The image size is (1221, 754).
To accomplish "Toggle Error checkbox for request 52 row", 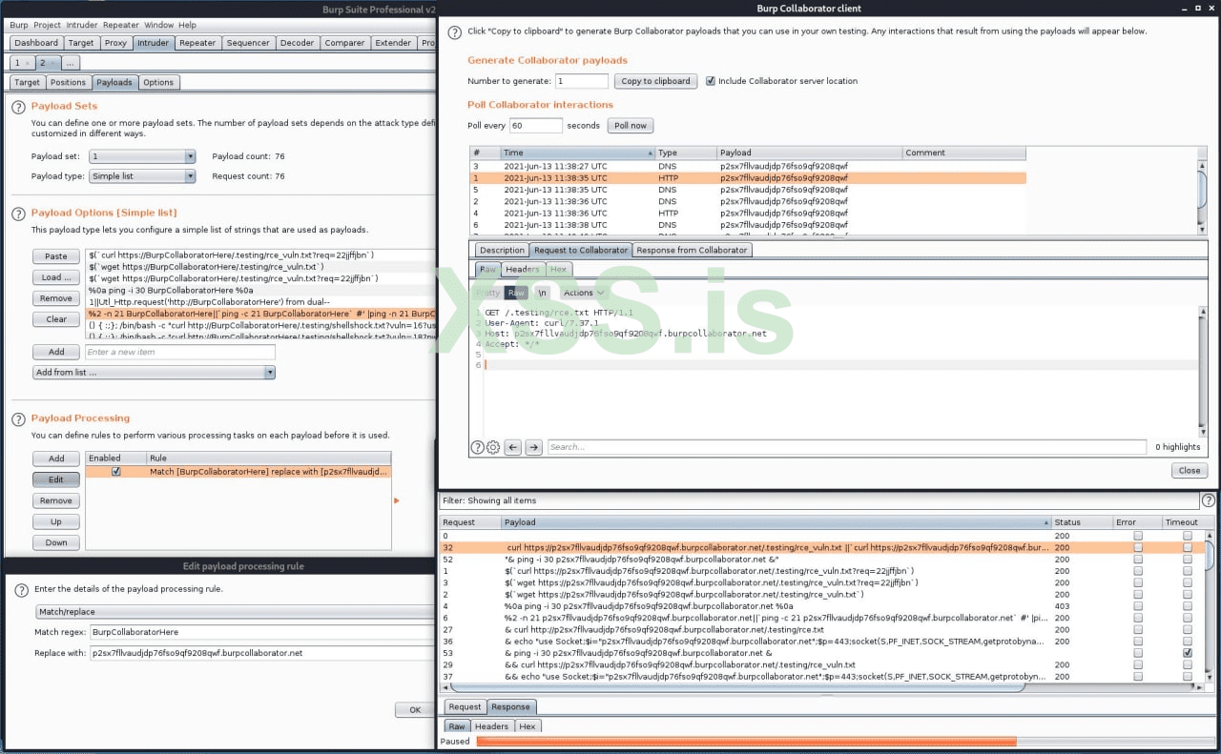I will (1138, 560).
